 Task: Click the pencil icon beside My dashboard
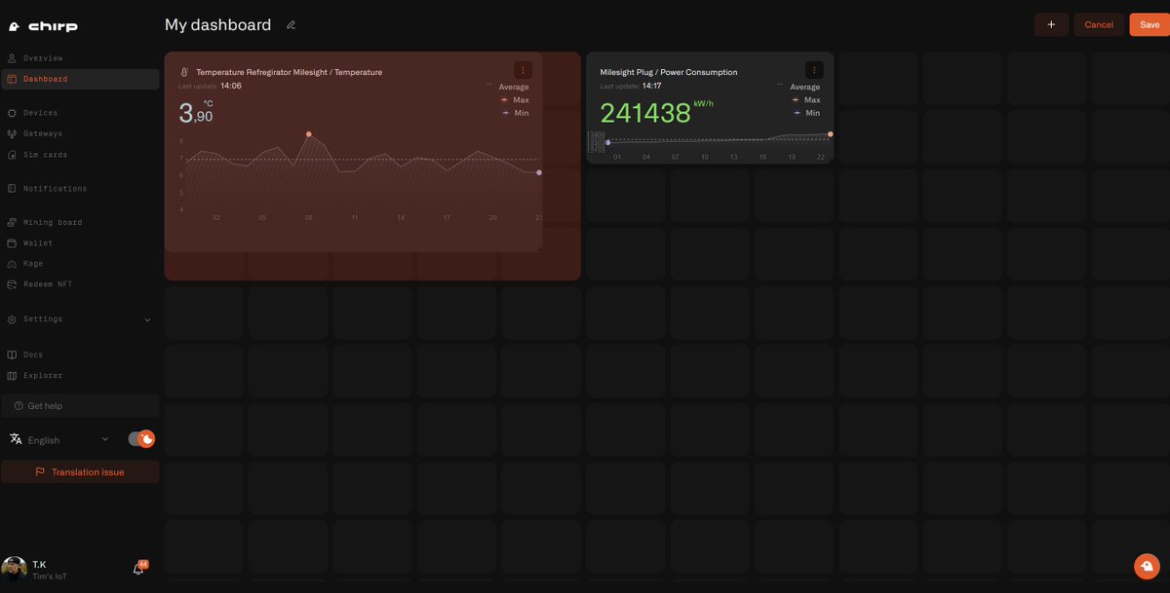click(291, 25)
